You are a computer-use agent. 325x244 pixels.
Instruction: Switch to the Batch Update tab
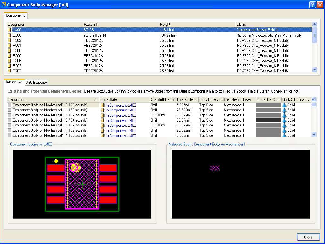pyautogui.click(x=37, y=82)
